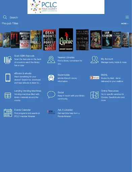The width and height of the screenshot is (132, 172).
Task: Open Social title link
Action: [x=61, y=92]
